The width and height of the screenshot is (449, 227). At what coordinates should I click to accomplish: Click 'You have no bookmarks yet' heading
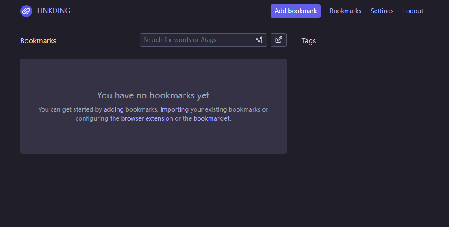pos(153,95)
